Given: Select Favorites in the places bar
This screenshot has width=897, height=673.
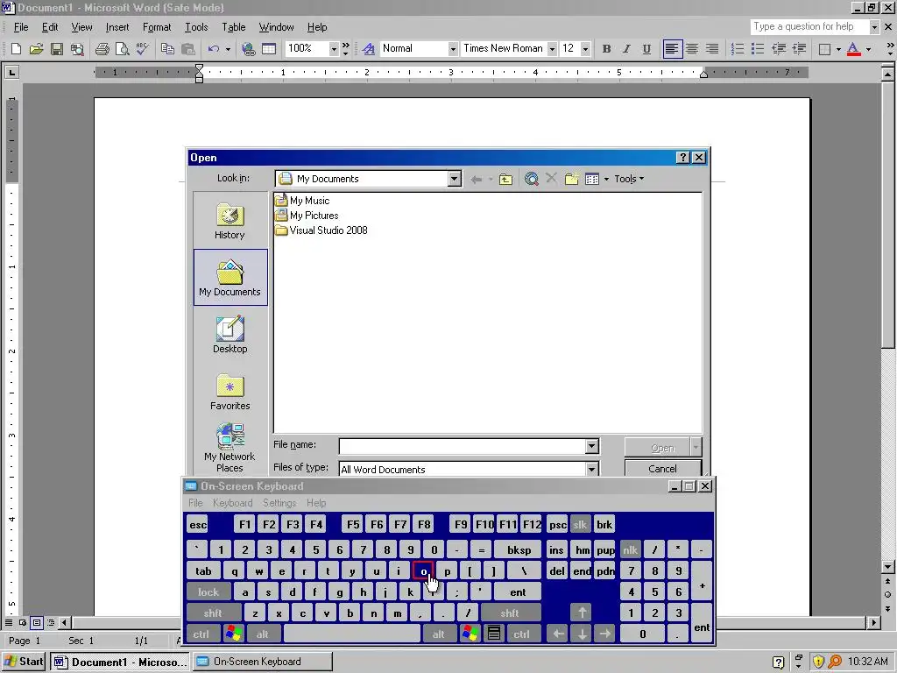Looking at the screenshot, I should coord(230,392).
